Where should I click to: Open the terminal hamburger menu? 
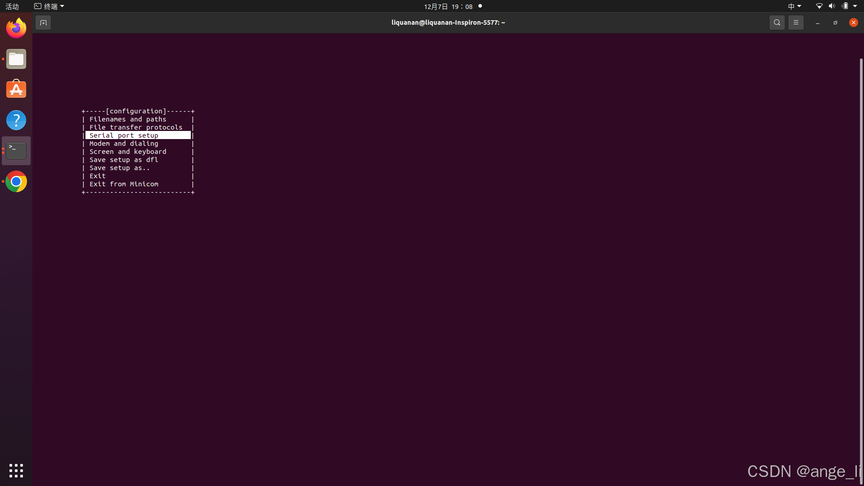click(x=796, y=22)
